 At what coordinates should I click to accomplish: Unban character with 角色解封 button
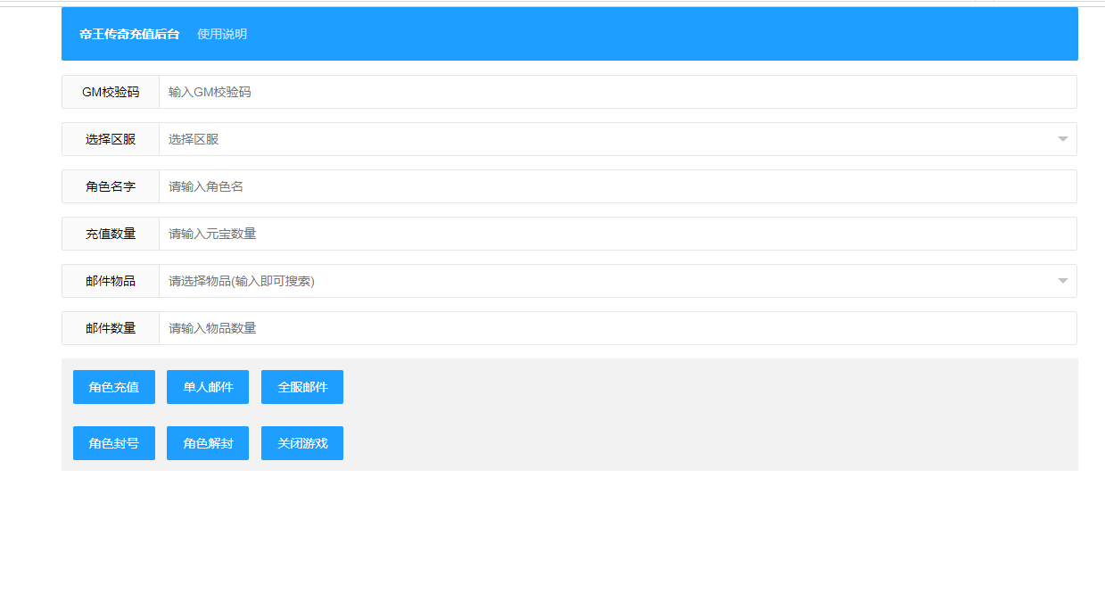pos(208,443)
